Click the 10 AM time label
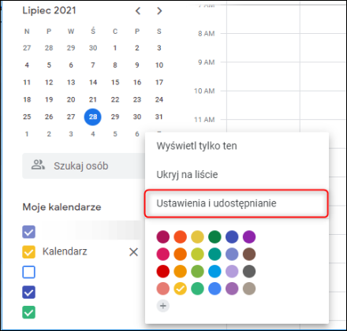The width and height of the screenshot is (347, 331). pos(204,91)
